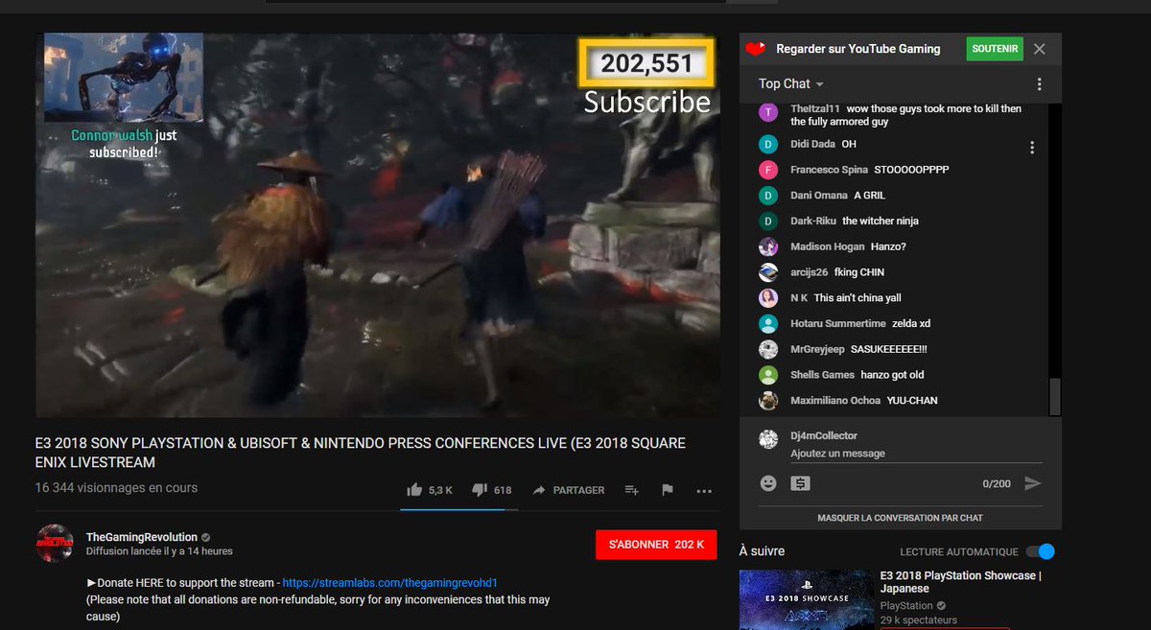Click the thumbs-down dislike icon
Screen dimensions: 1151x630
(480, 490)
